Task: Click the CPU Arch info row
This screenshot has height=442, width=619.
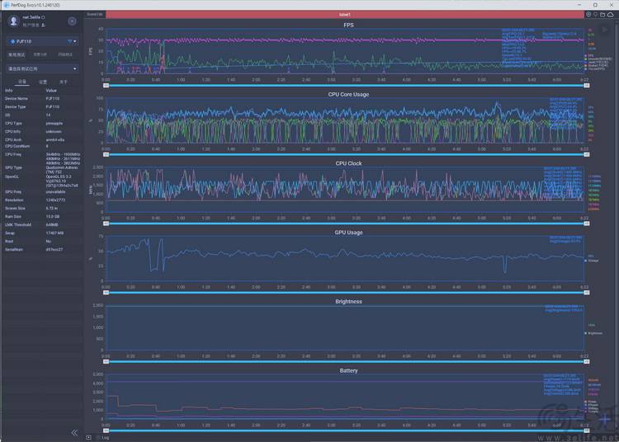Action: tap(42, 139)
